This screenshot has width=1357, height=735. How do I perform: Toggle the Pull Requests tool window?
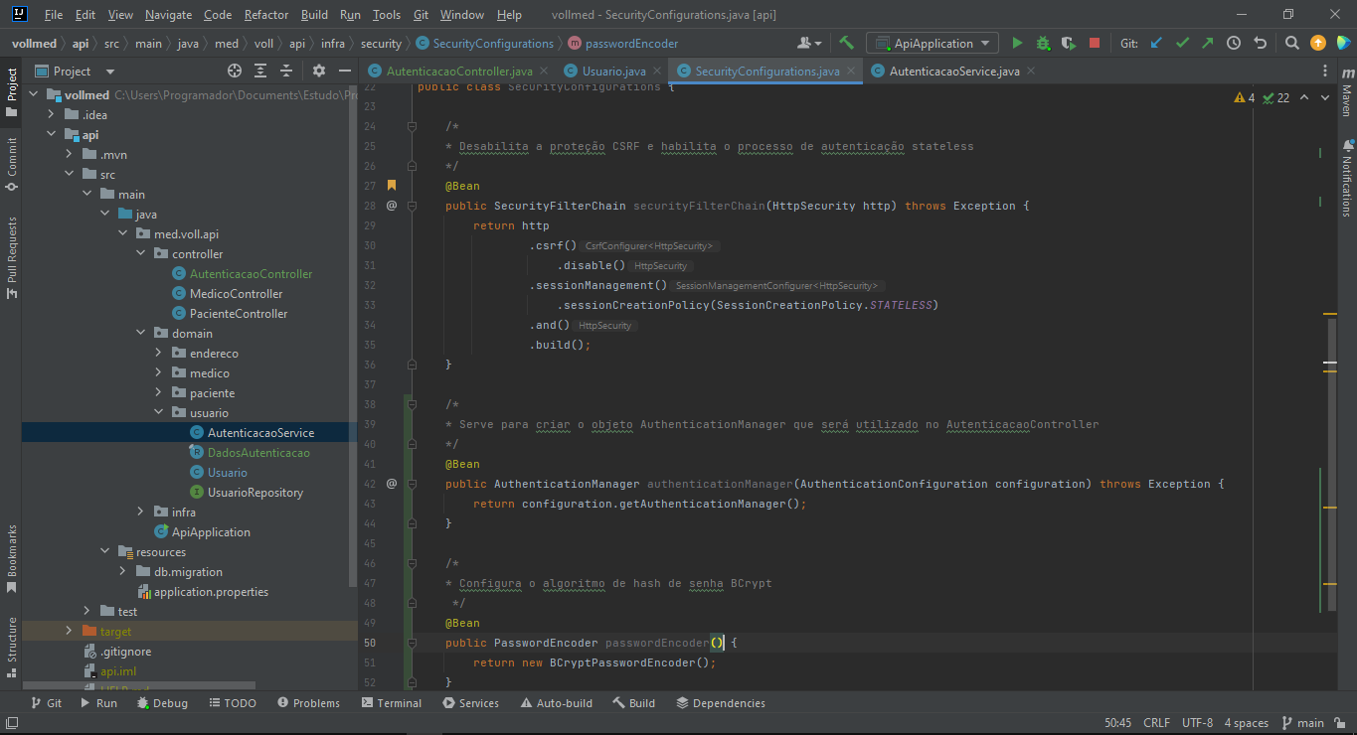point(12,258)
